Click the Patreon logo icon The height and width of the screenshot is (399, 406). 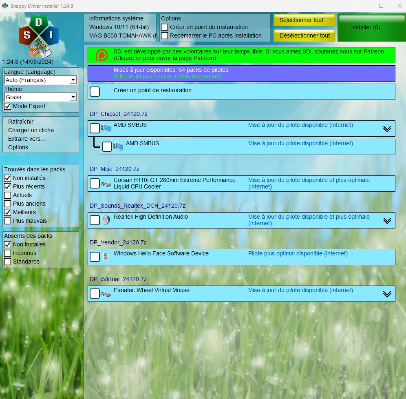click(102, 55)
